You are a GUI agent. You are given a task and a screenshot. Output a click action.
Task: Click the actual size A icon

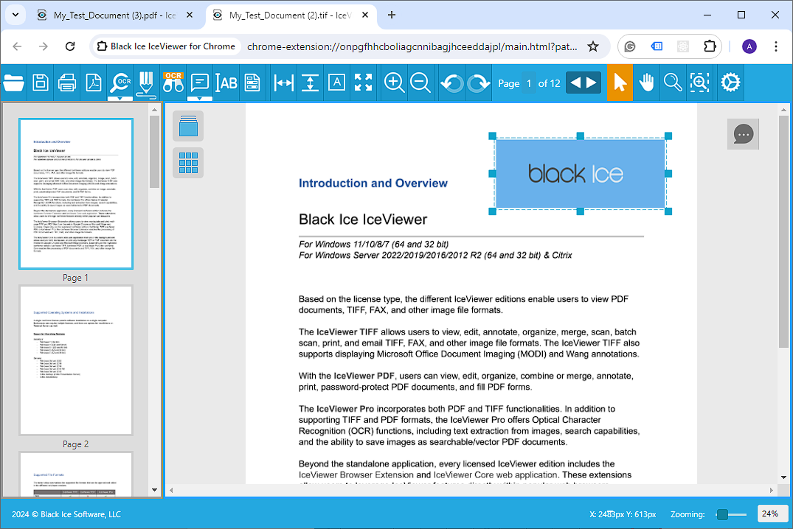point(337,83)
